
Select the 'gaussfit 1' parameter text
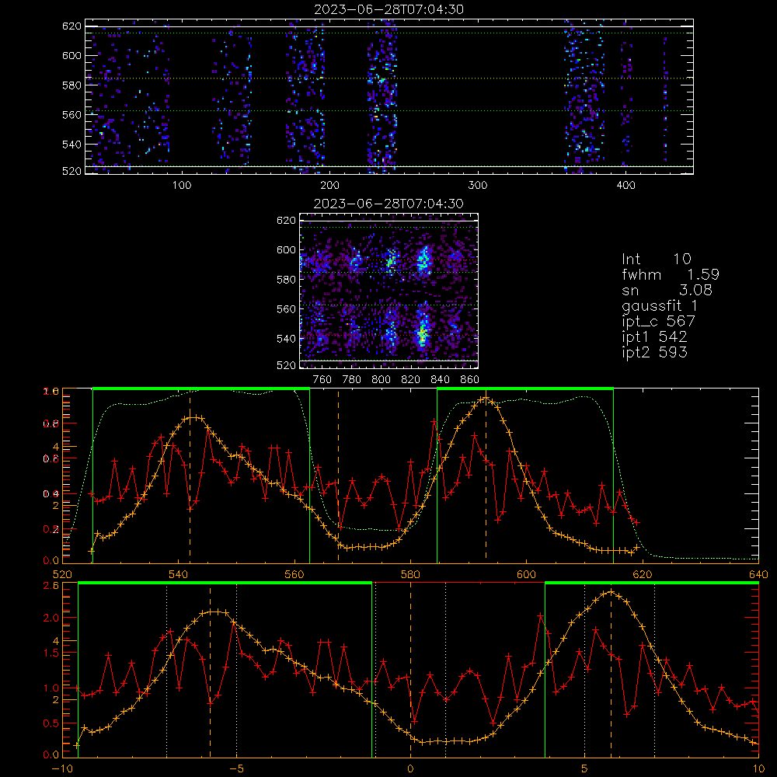click(x=660, y=306)
